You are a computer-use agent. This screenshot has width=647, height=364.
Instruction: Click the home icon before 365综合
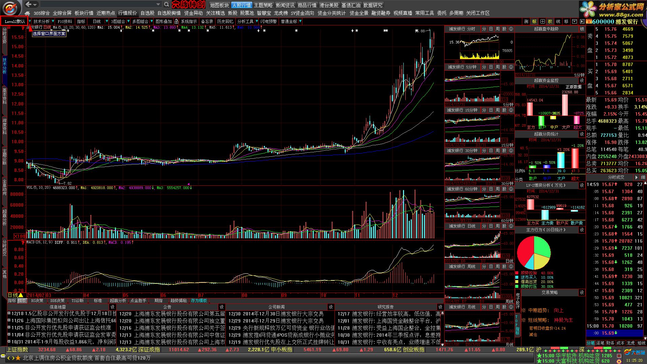coord(27,13)
